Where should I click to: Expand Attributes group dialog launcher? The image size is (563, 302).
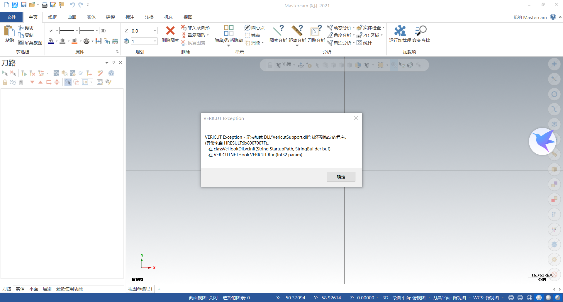coord(117,52)
